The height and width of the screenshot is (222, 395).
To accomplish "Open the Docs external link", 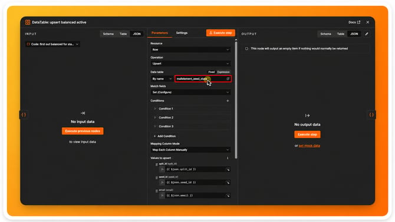I will pos(354,22).
